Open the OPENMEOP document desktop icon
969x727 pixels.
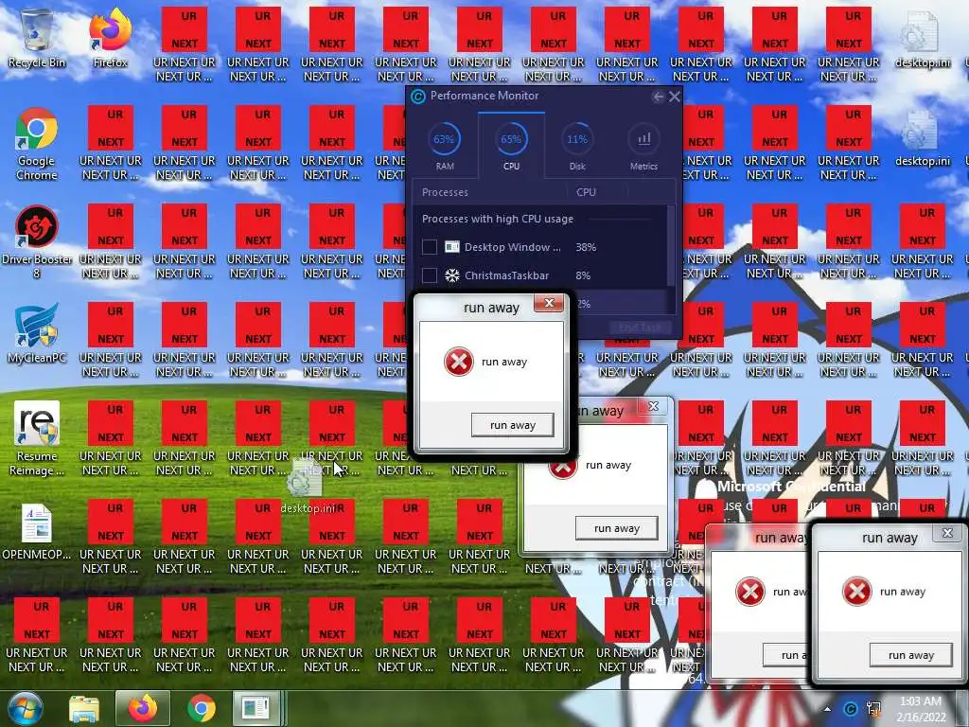pos(37,532)
